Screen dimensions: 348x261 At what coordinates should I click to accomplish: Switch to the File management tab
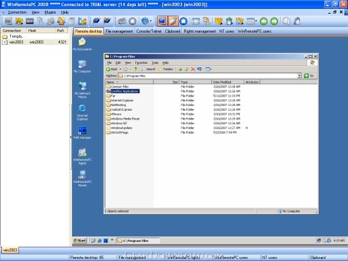point(120,31)
